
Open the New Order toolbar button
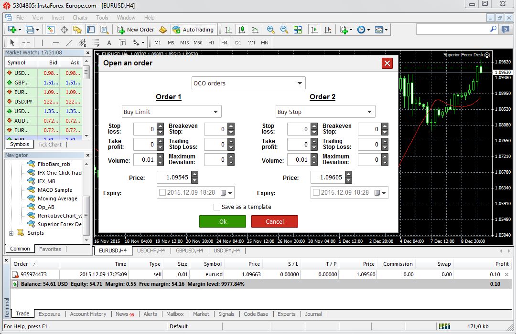136,30
